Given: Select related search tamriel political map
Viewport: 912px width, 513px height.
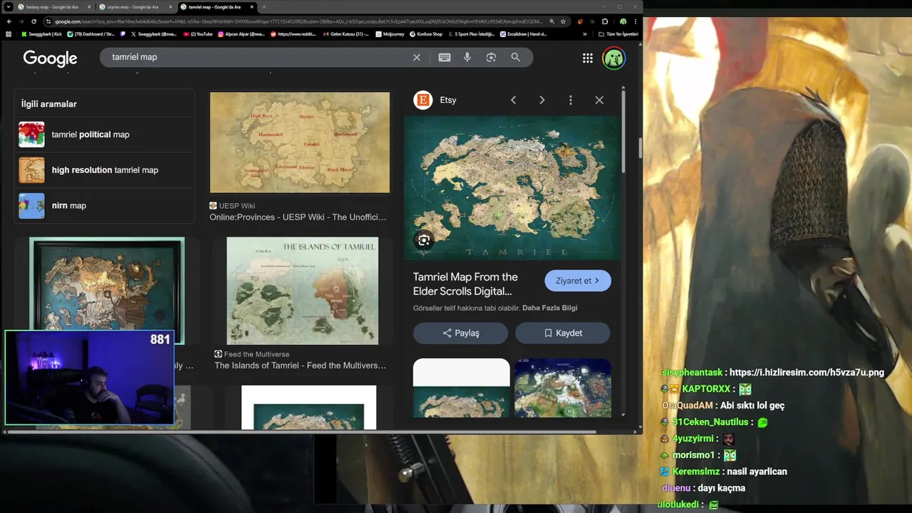Looking at the screenshot, I should click(104, 134).
